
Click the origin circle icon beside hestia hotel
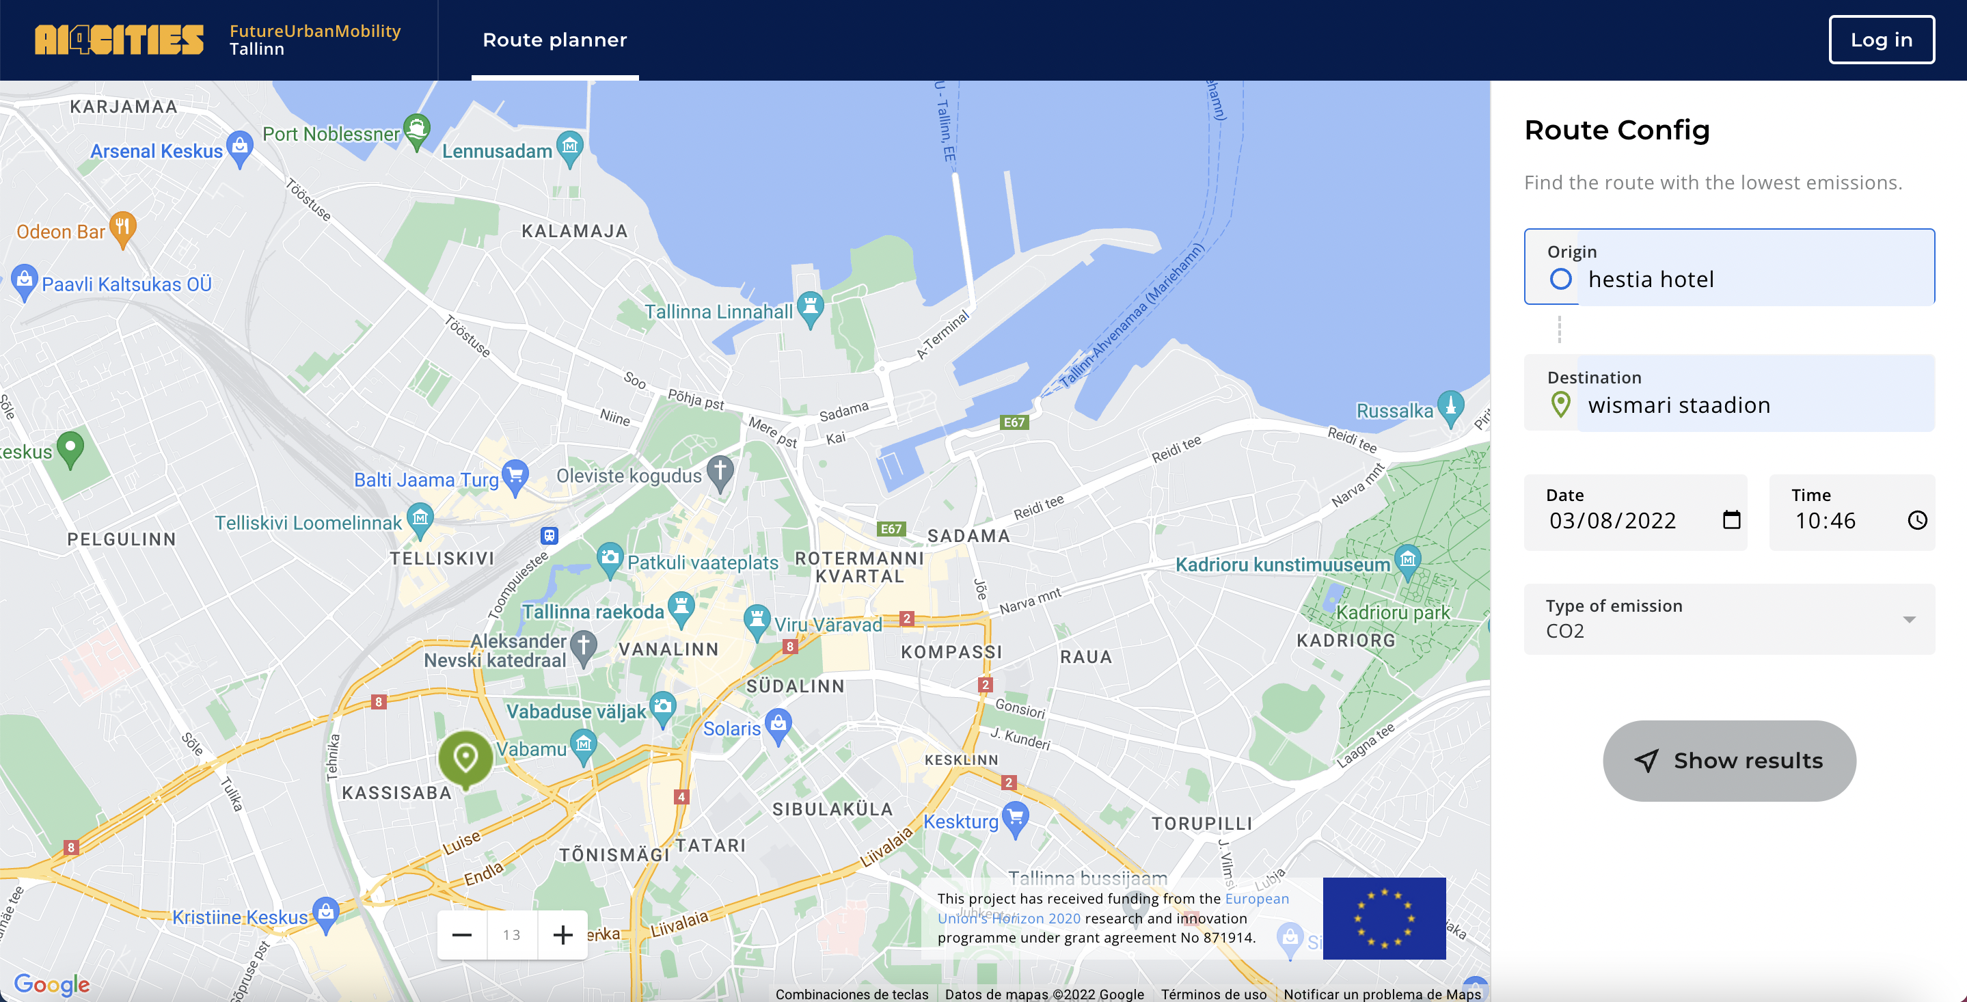(1562, 280)
